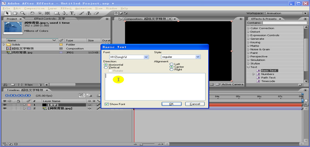Click the Path Text effect icon

coord(258,78)
